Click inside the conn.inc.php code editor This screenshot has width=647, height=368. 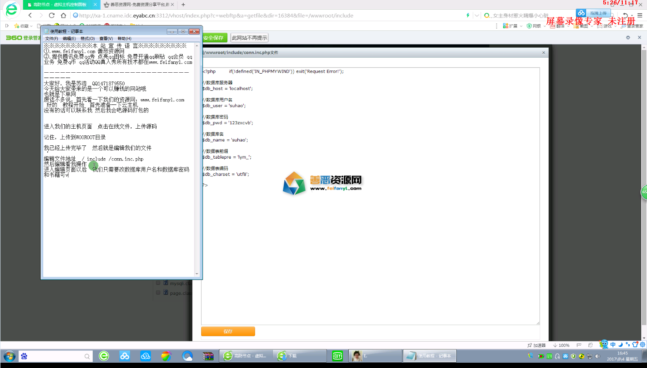(370, 242)
